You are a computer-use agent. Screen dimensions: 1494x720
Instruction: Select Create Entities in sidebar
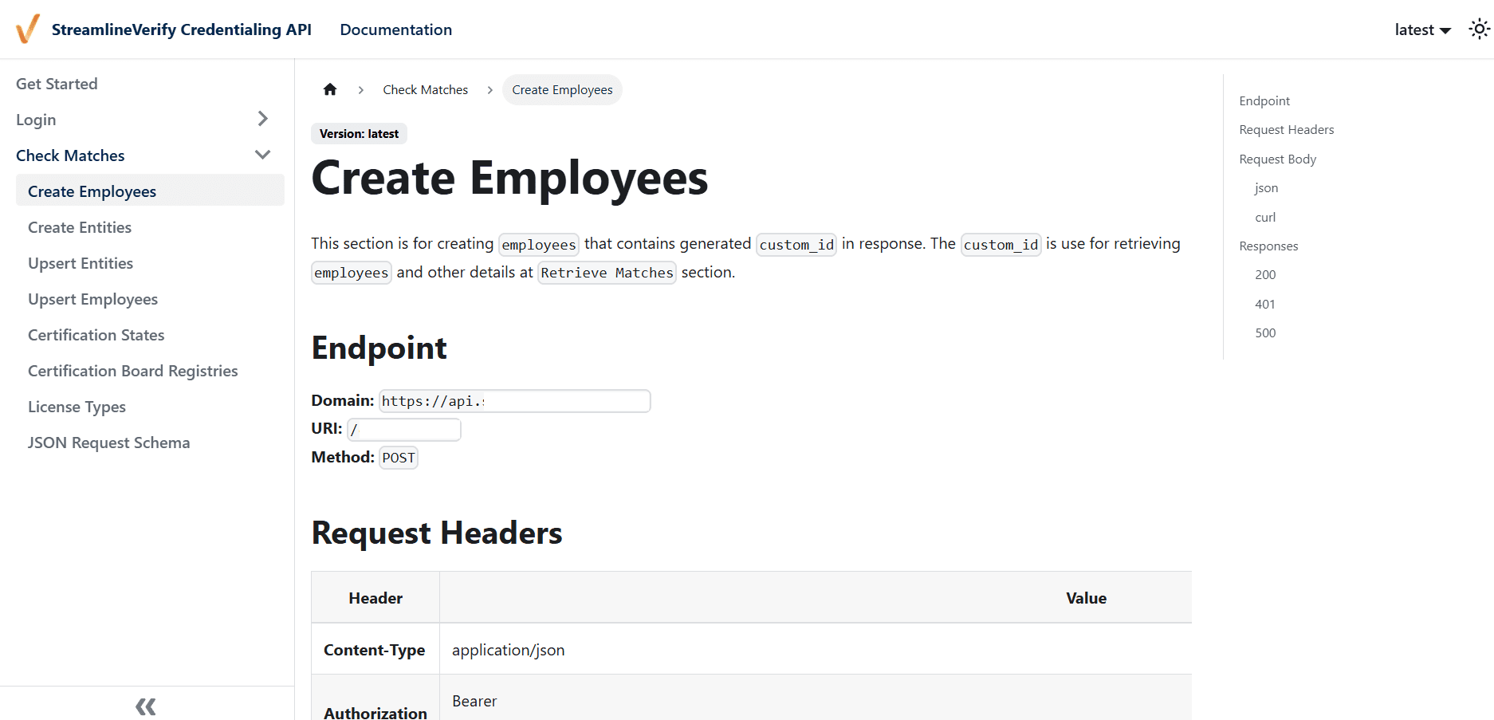[x=80, y=227]
